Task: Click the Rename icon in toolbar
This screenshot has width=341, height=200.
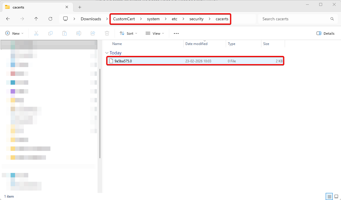Action: [x=79, y=34]
